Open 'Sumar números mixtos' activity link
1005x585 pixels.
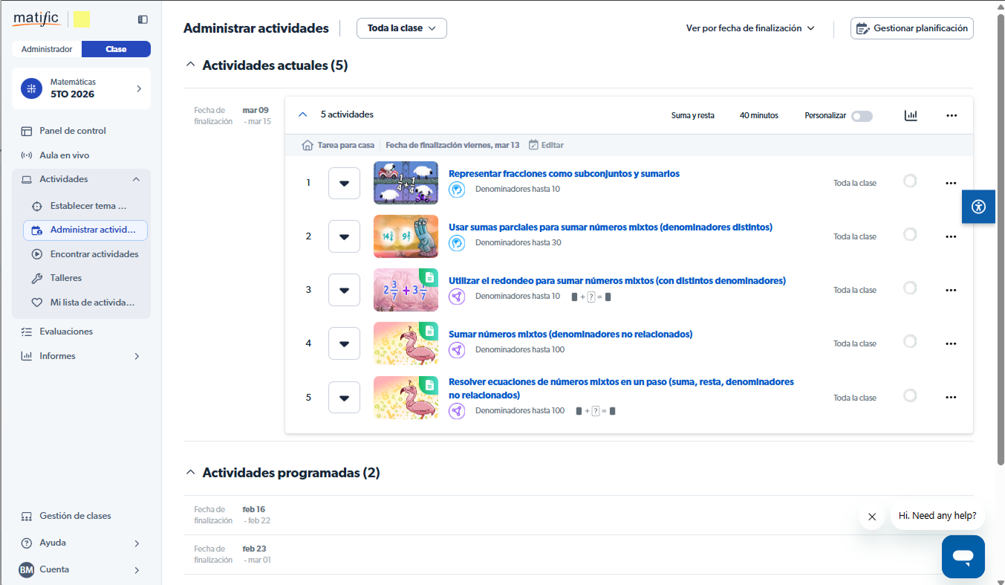pos(570,334)
